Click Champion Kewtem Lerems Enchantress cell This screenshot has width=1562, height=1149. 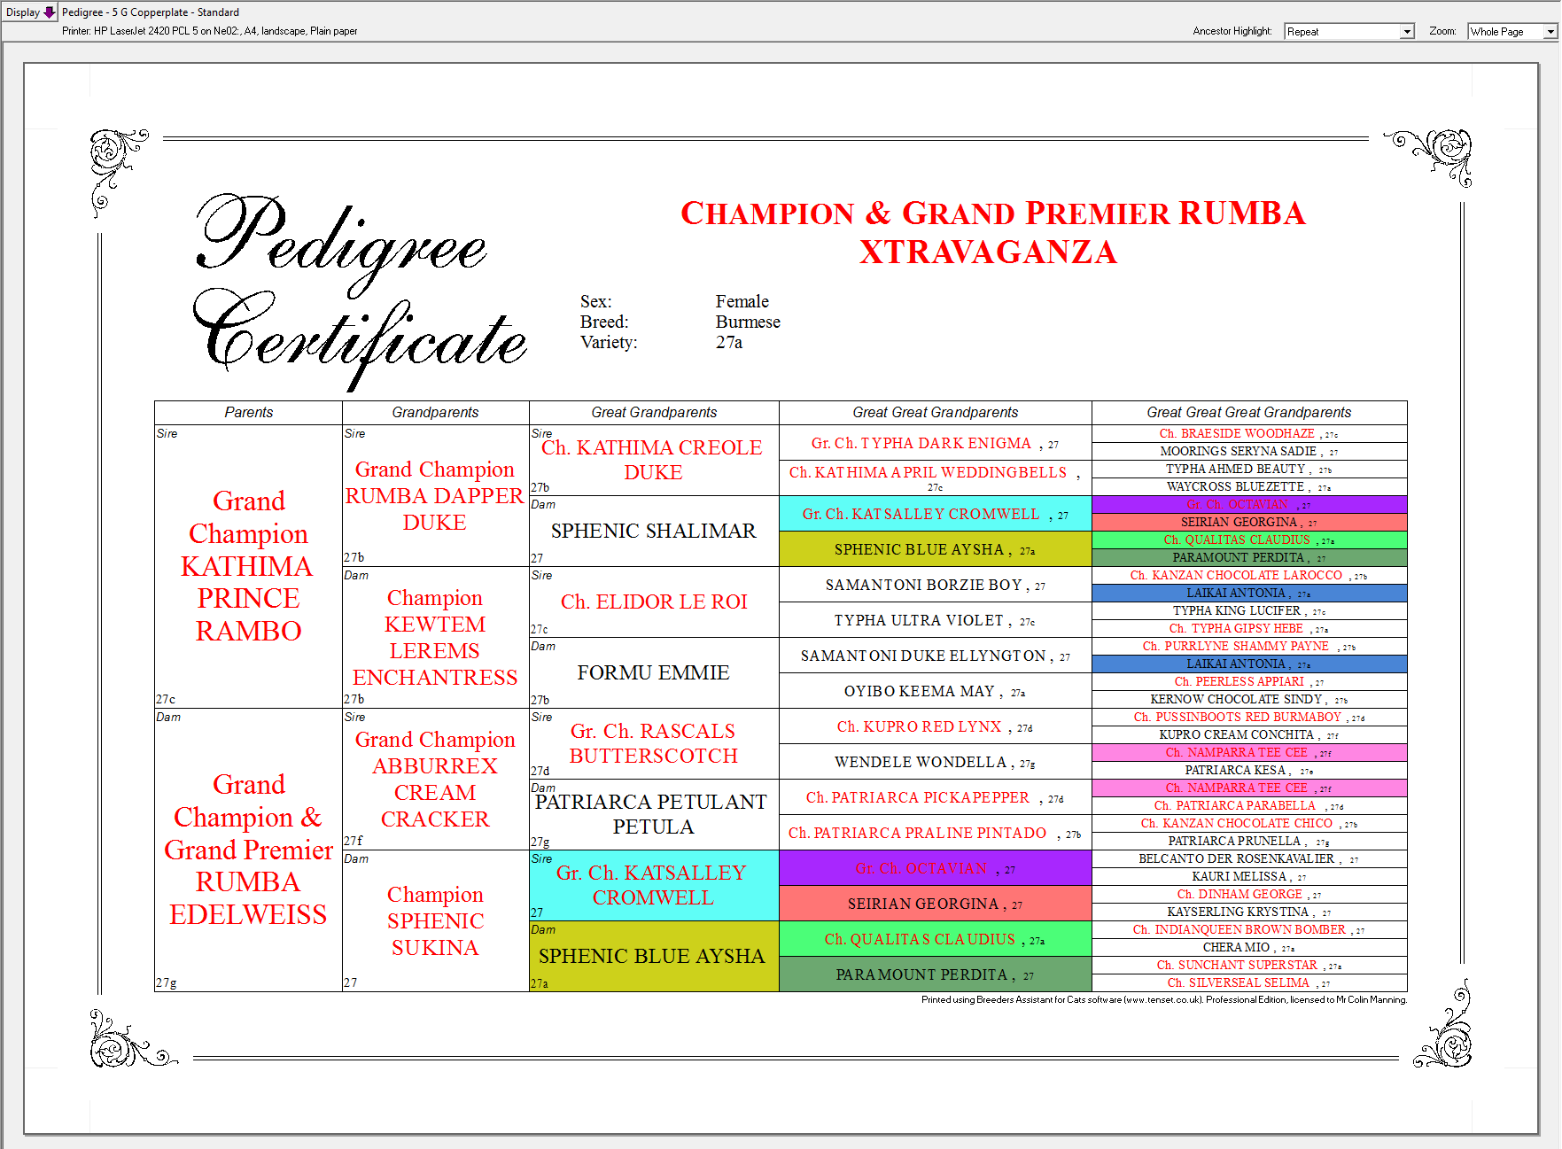(x=435, y=637)
